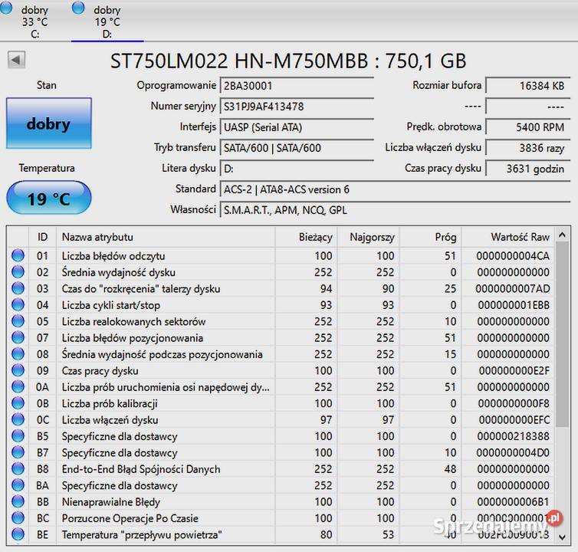The image size is (578, 552).
Task: Click status icon for attribute 04
Action: tap(18, 304)
